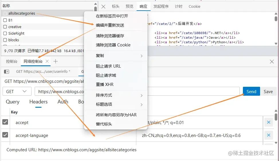Select 将所有内容另存为HAR menu item
The width and height of the screenshot is (279, 161).
coord(116,115)
